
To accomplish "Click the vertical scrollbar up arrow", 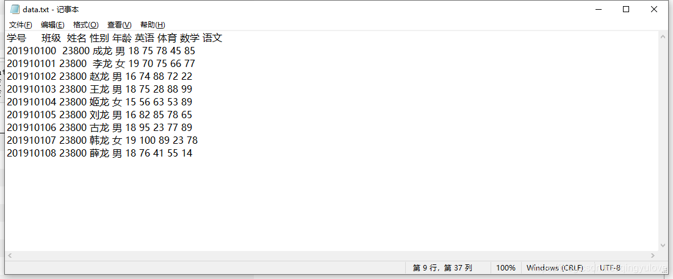I will (x=663, y=37).
